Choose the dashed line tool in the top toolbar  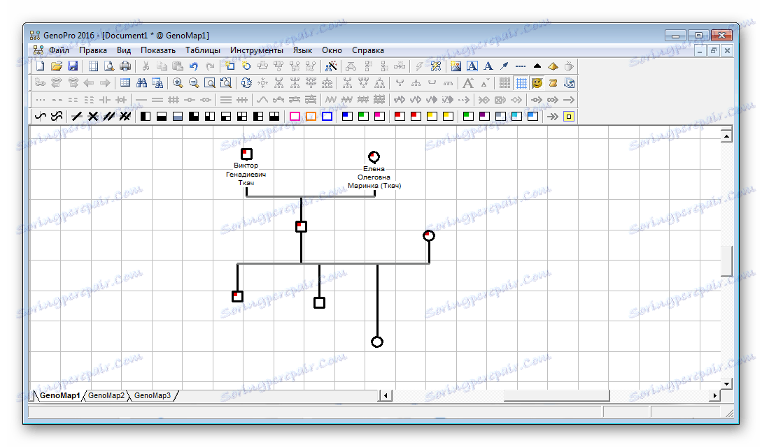pos(521,66)
